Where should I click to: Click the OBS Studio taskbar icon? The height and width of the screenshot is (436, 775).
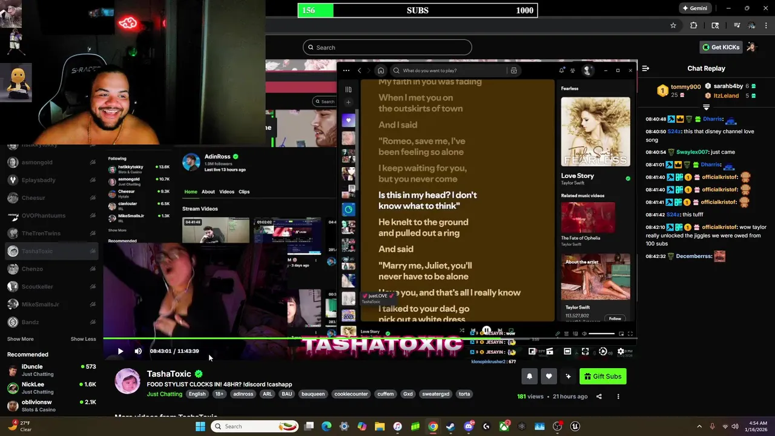[558, 426]
